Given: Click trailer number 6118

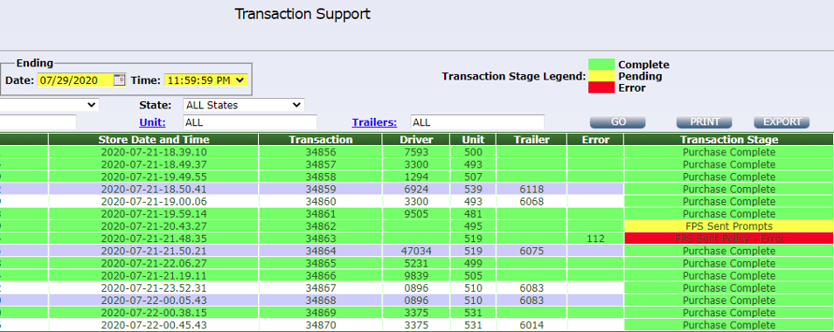Looking at the screenshot, I should 532,189.
